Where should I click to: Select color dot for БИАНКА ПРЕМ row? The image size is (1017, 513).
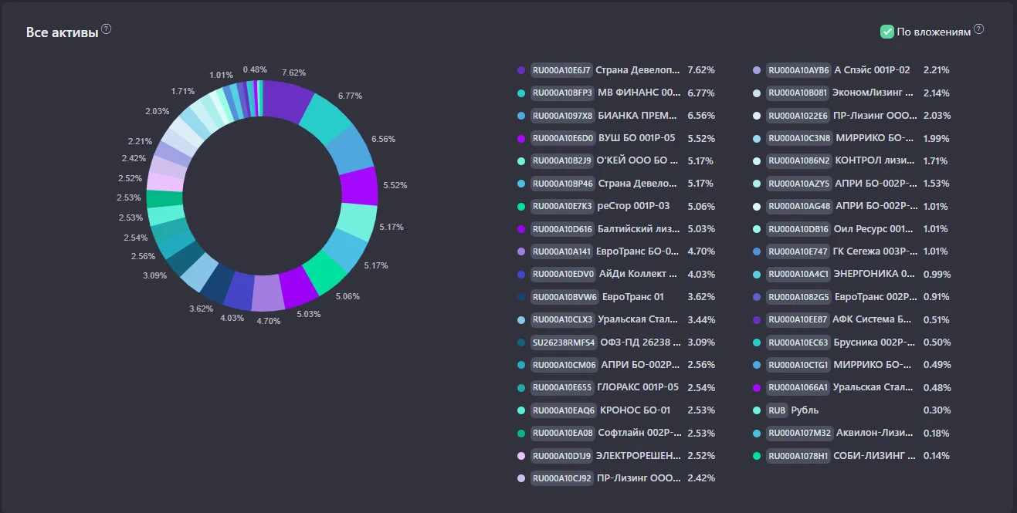click(x=521, y=116)
